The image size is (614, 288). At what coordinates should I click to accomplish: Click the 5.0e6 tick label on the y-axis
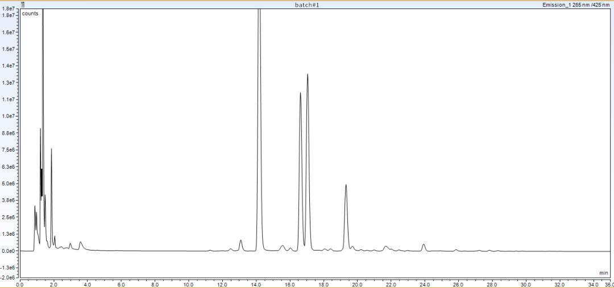pyautogui.click(x=8, y=183)
